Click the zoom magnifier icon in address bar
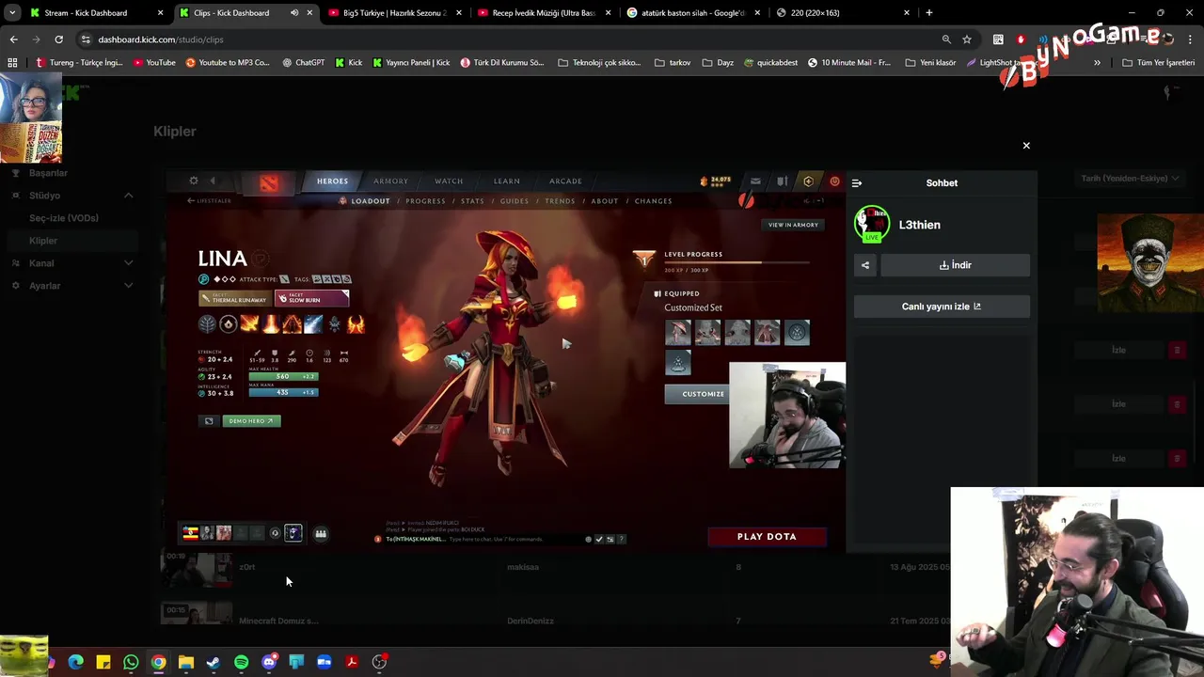The width and height of the screenshot is (1204, 677). [946, 39]
